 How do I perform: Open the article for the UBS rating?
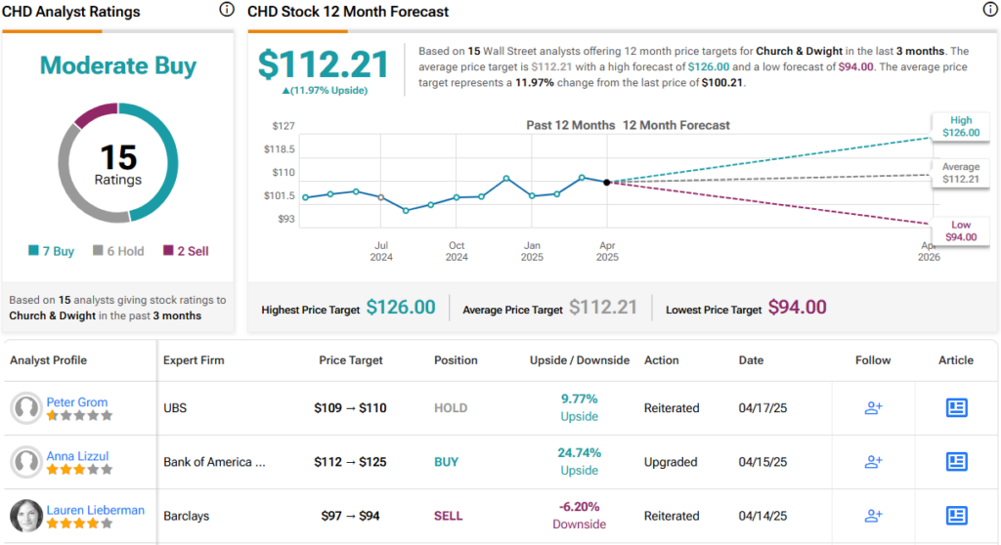tap(956, 408)
